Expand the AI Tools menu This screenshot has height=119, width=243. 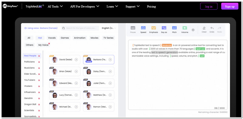point(55,6)
